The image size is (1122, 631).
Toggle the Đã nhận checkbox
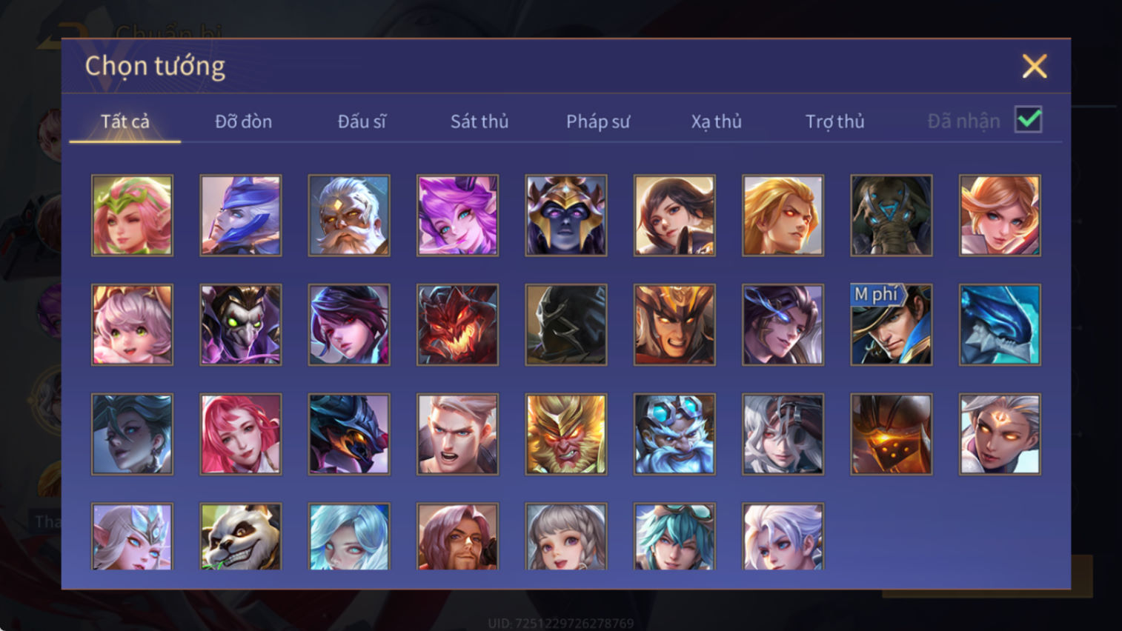tap(1029, 120)
